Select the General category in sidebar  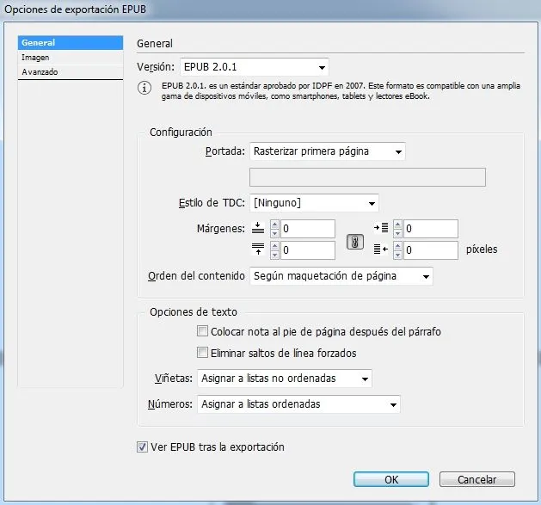(71, 43)
